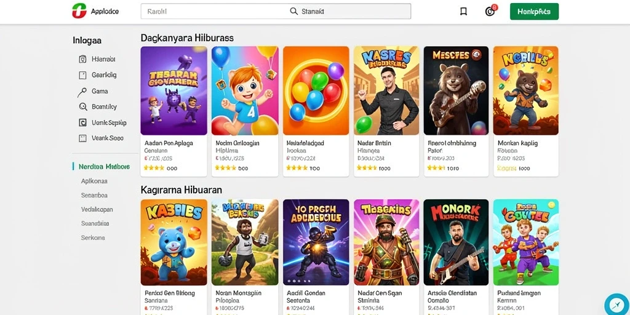Open notifications icon with red badge
This screenshot has width=630, height=315.
(x=491, y=11)
